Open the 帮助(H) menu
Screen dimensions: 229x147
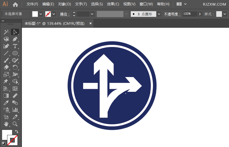click(x=163, y=4)
